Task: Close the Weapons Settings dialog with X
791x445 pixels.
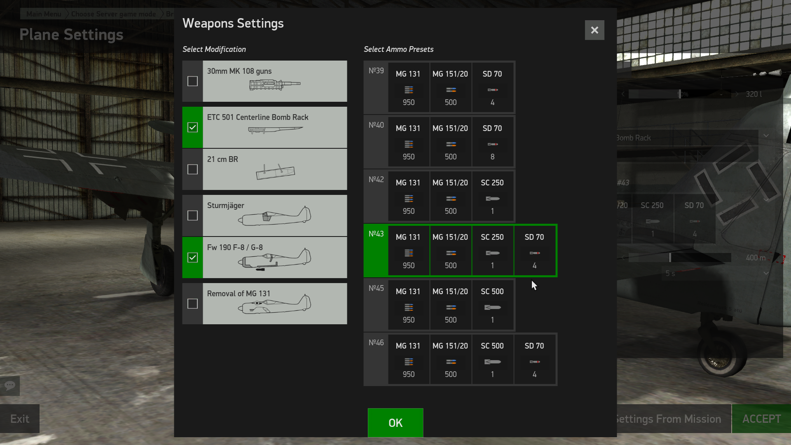Action: click(x=594, y=30)
